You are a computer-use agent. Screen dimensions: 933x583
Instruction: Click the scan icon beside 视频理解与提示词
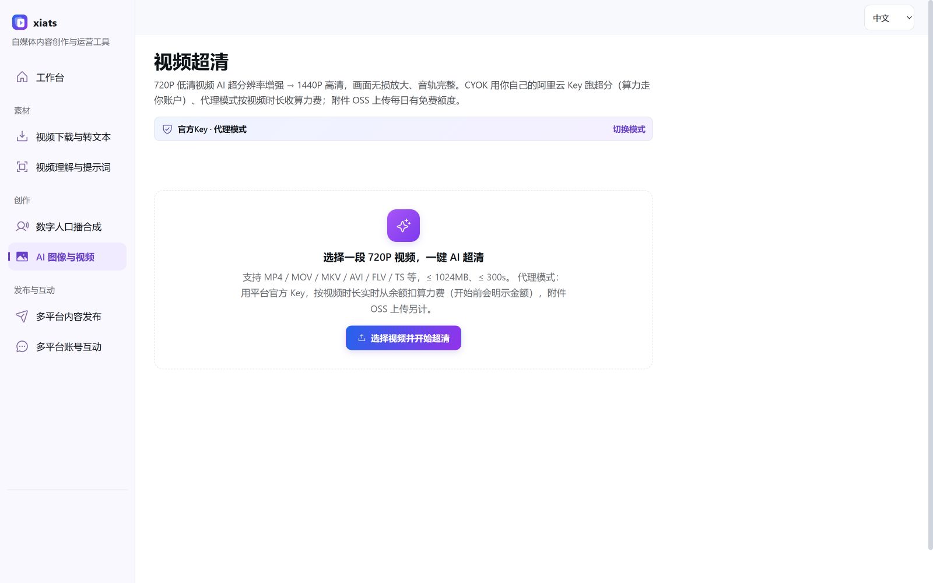tap(22, 167)
